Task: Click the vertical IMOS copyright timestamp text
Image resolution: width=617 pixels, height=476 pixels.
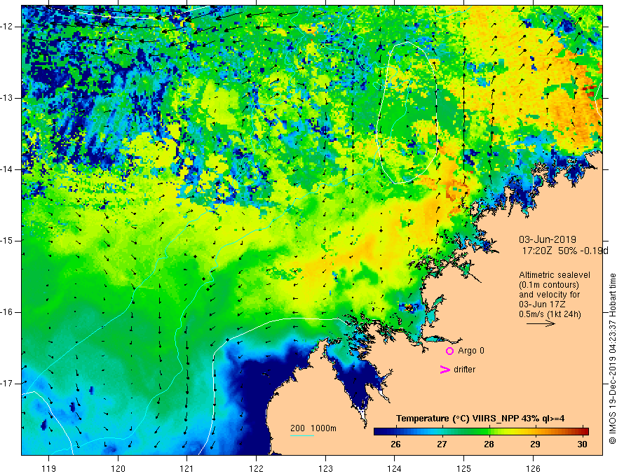Action: [612, 359]
